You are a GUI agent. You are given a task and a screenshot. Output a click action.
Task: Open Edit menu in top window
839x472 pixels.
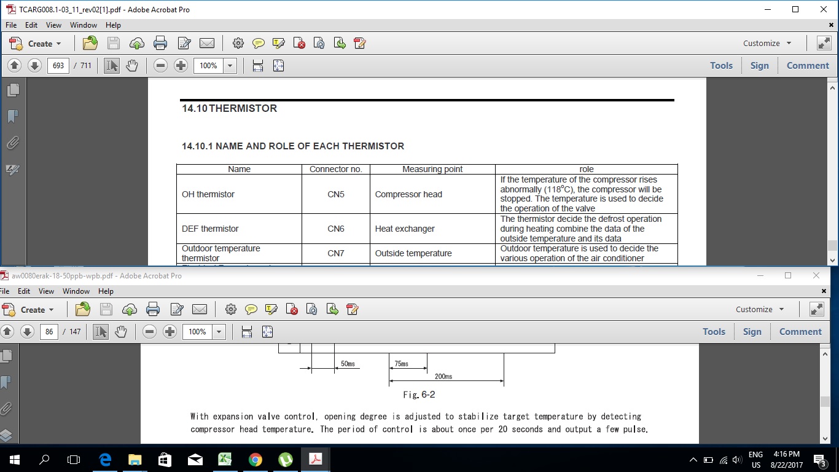tap(31, 25)
